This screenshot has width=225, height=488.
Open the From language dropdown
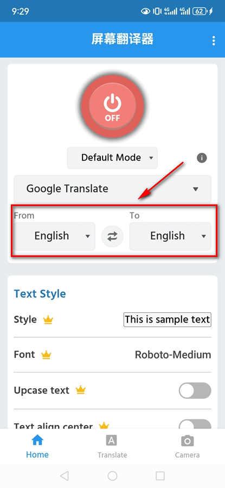[54, 236]
